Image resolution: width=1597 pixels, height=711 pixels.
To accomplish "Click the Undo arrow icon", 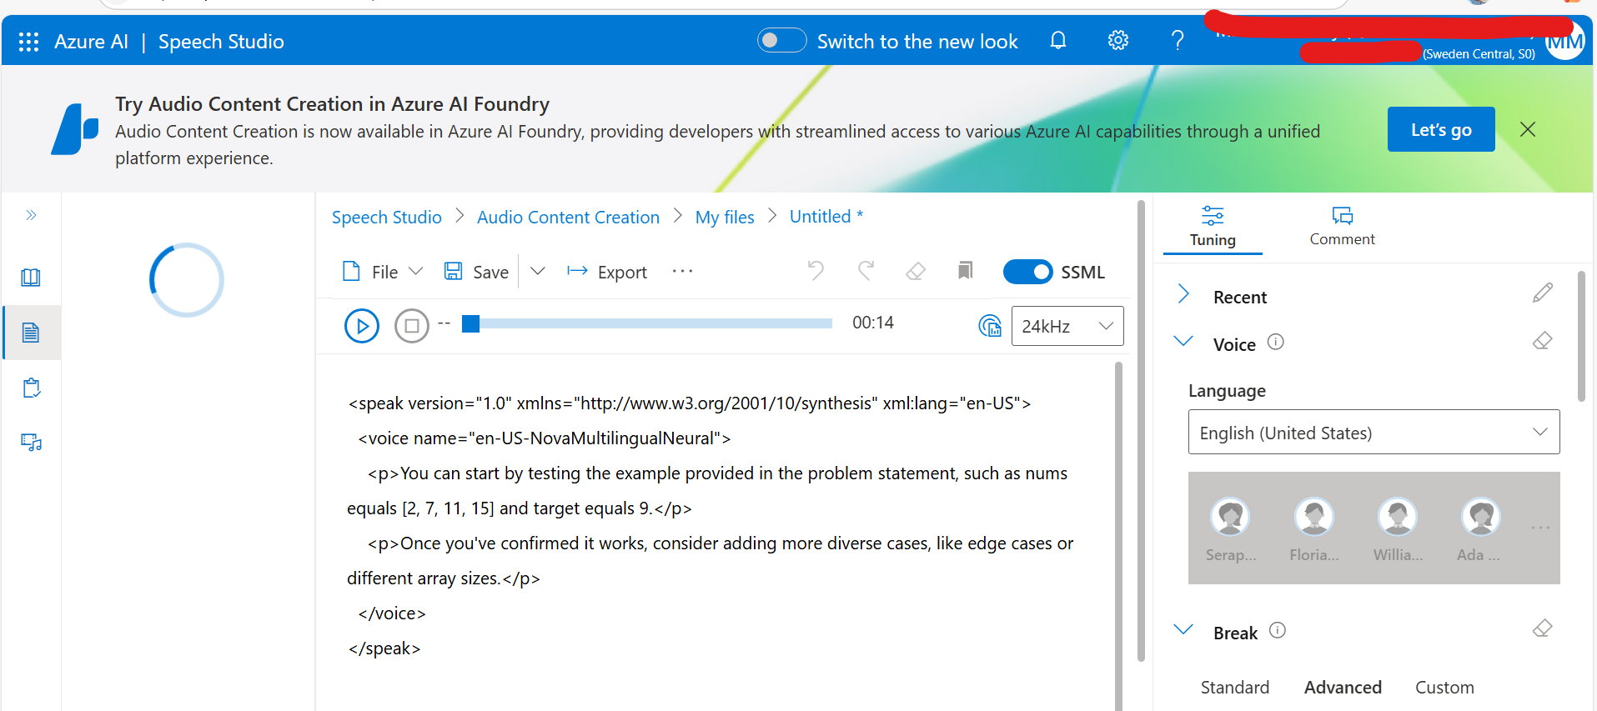I will [x=816, y=271].
